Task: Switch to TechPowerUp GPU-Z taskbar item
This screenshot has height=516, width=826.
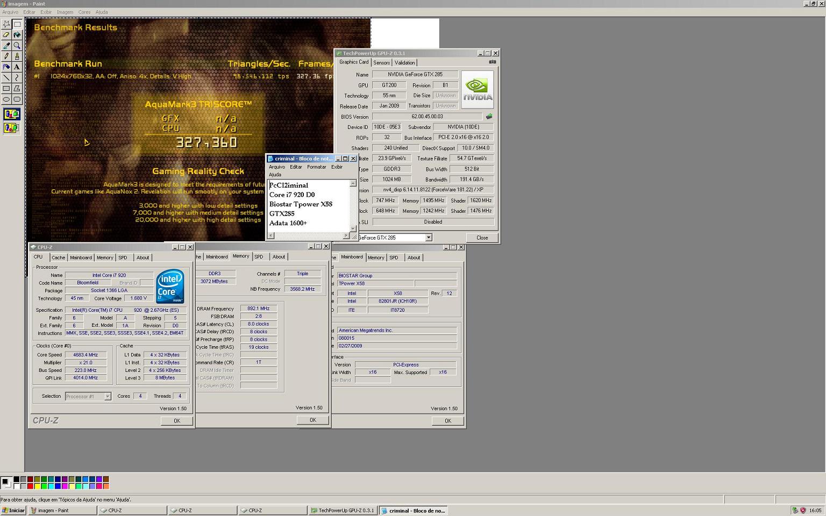Action: click(x=343, y=511)
